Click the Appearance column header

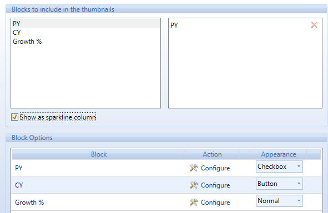coord(279,154)
